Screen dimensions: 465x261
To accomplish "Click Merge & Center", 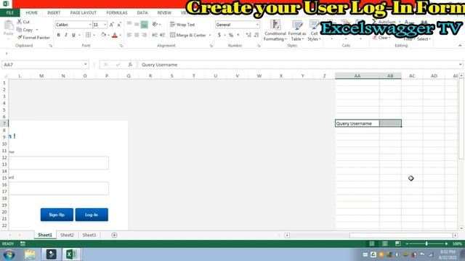I will (x=188, y=36).
